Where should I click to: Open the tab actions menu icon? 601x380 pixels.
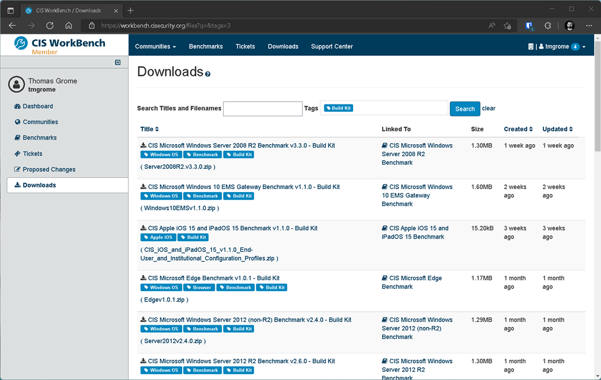point(10,11)
